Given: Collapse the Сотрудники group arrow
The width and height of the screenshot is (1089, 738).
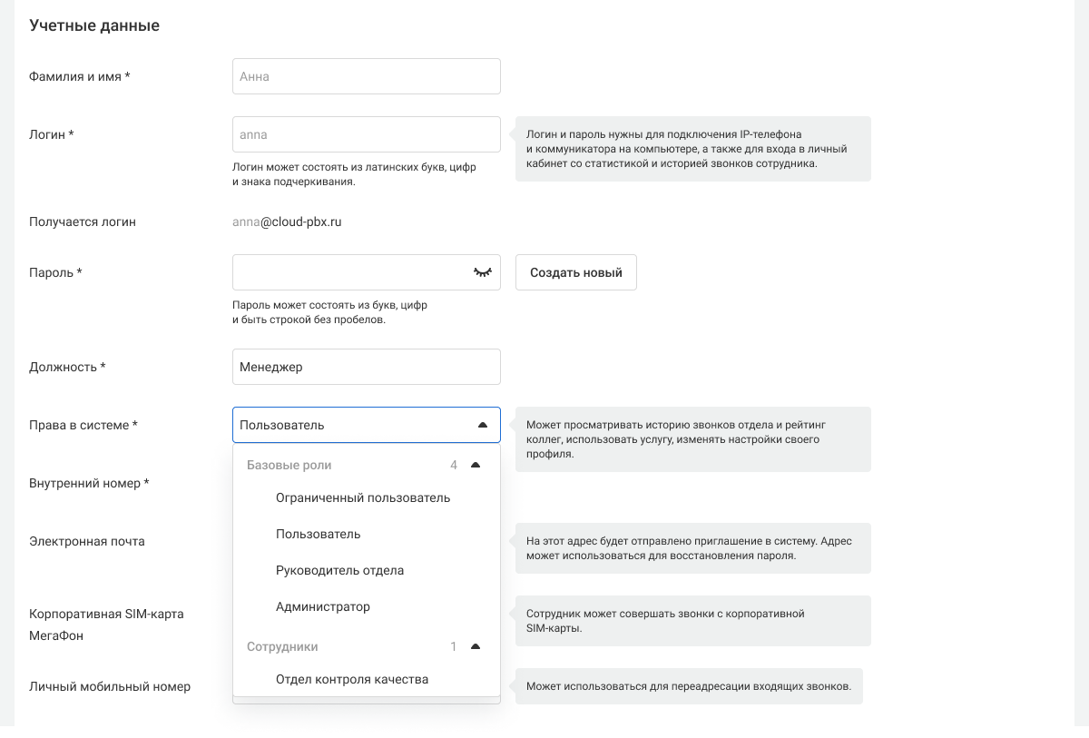Looking at the screenshot, I should (x=475, y=646).
